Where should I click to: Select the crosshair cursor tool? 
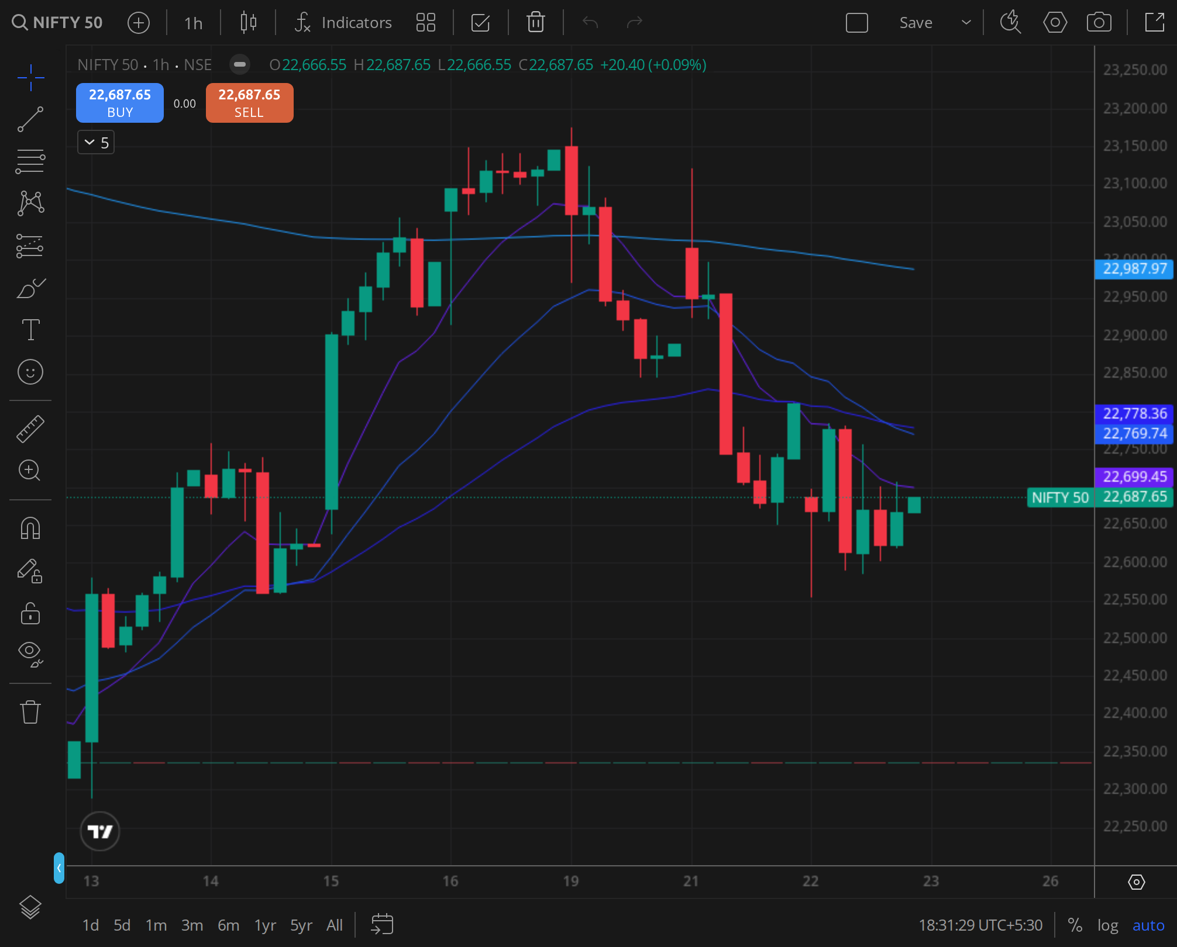[x=30, y=78]
